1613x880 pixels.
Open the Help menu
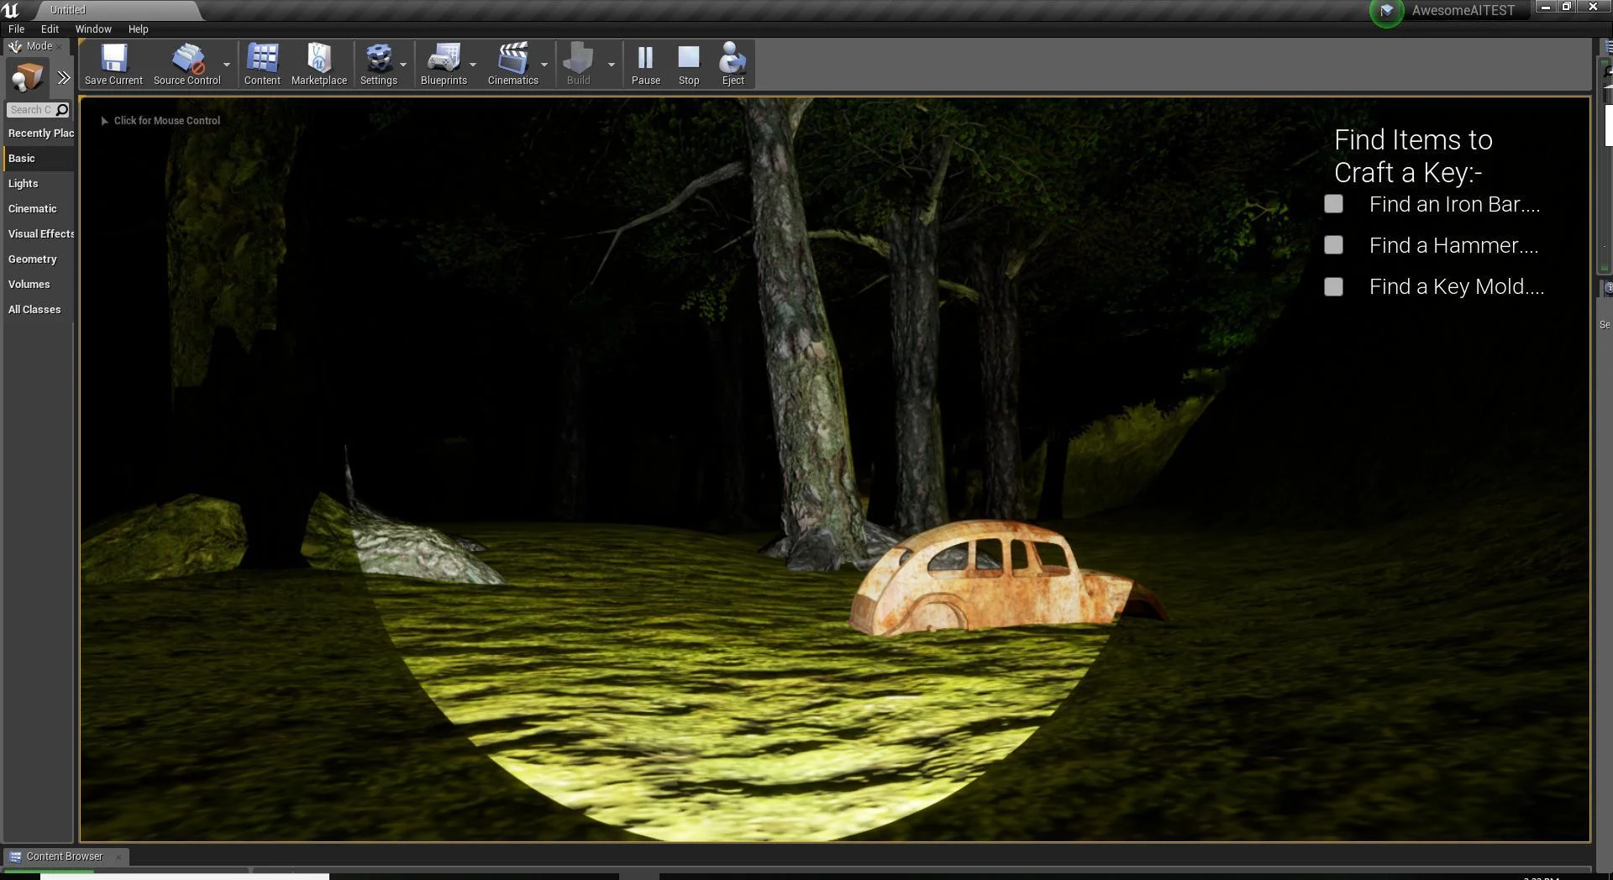138,29
